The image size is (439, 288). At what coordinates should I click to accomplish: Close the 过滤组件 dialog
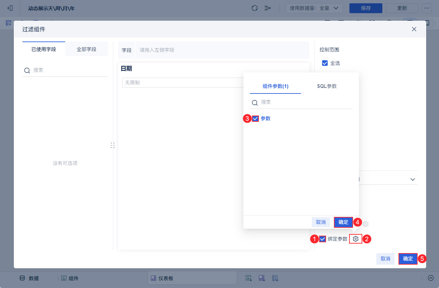pos(414,29)
